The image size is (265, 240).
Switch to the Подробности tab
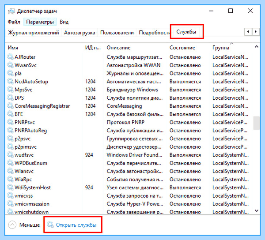tap(154, 33)
